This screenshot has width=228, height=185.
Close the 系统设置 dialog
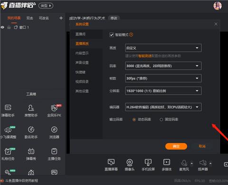[x=216, y=24]
